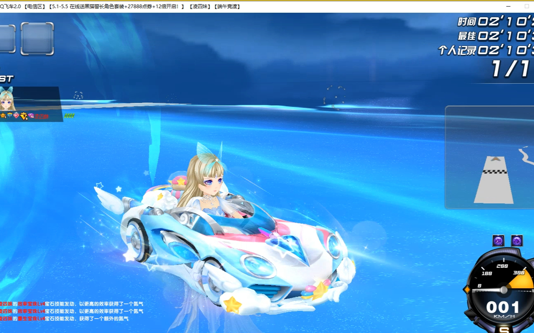Image resolution: width=534 pixels, height=333 pixels.
Task: Click the track minimap panel
Action: (x=489, y=157)
